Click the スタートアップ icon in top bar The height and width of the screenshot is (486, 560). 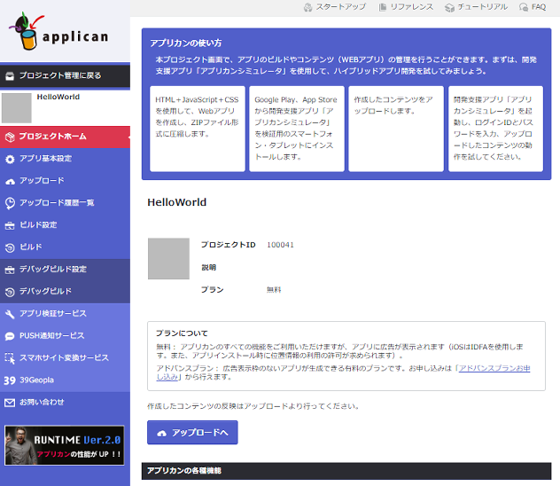click(307, 7)
